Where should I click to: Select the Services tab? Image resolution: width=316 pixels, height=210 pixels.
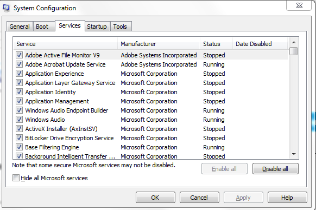click(x=69, y=25)
